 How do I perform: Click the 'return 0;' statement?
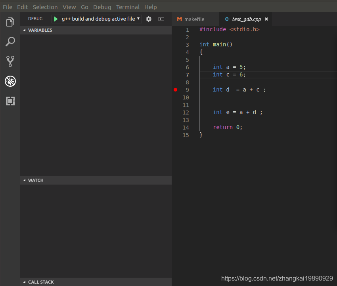tap(228, 127)
